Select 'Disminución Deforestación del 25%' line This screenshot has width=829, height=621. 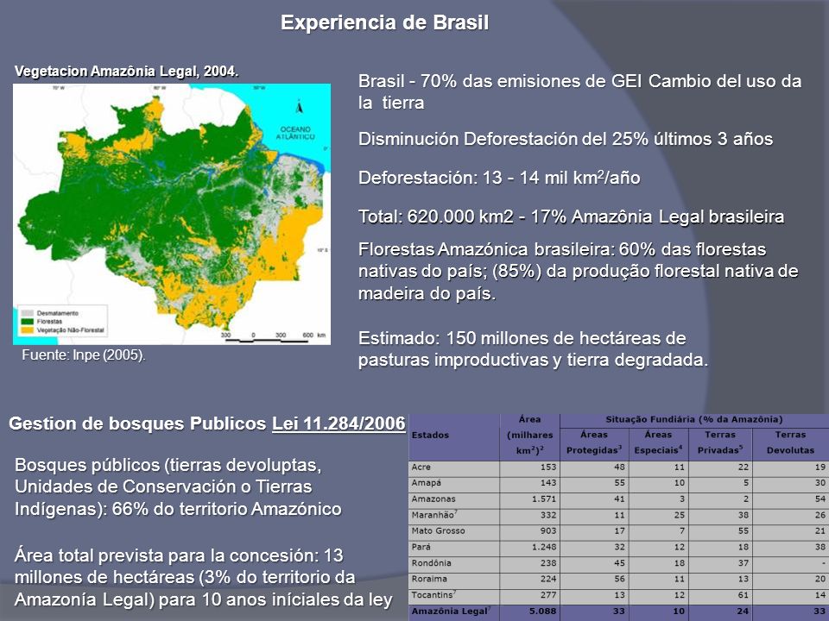[565, 139]
